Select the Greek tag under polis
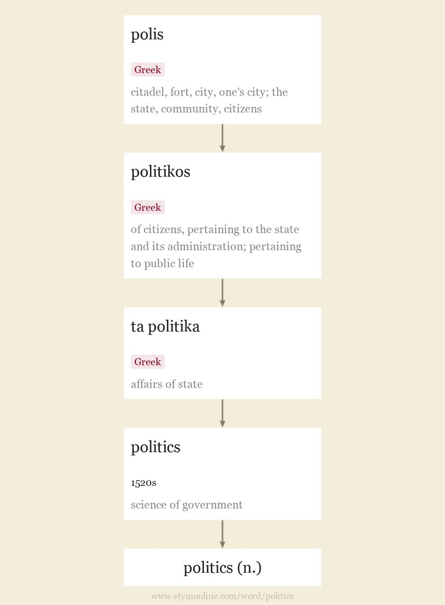 (x=148, y=70)
